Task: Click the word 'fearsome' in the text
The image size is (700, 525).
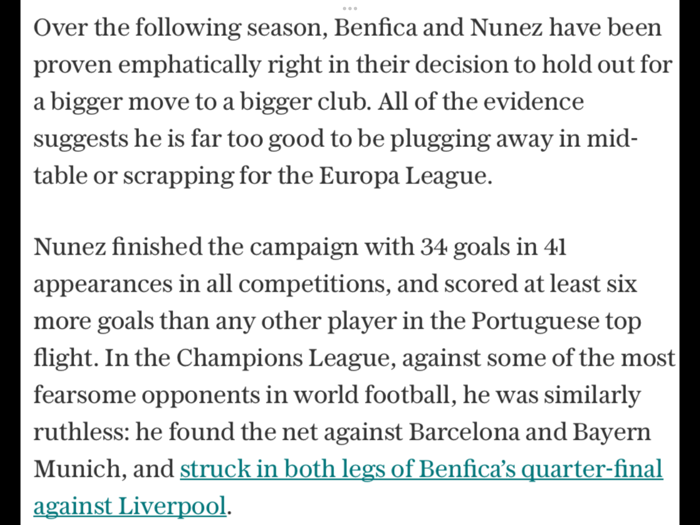Action: coord(84,395)
